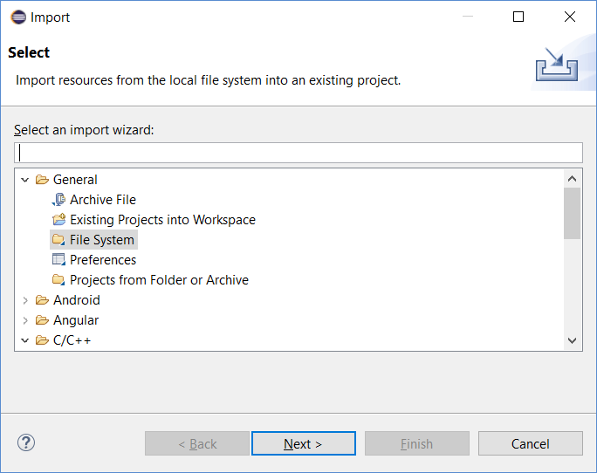Select the General category label
This screenshot has height=473, width=597.
pos(75,180)
